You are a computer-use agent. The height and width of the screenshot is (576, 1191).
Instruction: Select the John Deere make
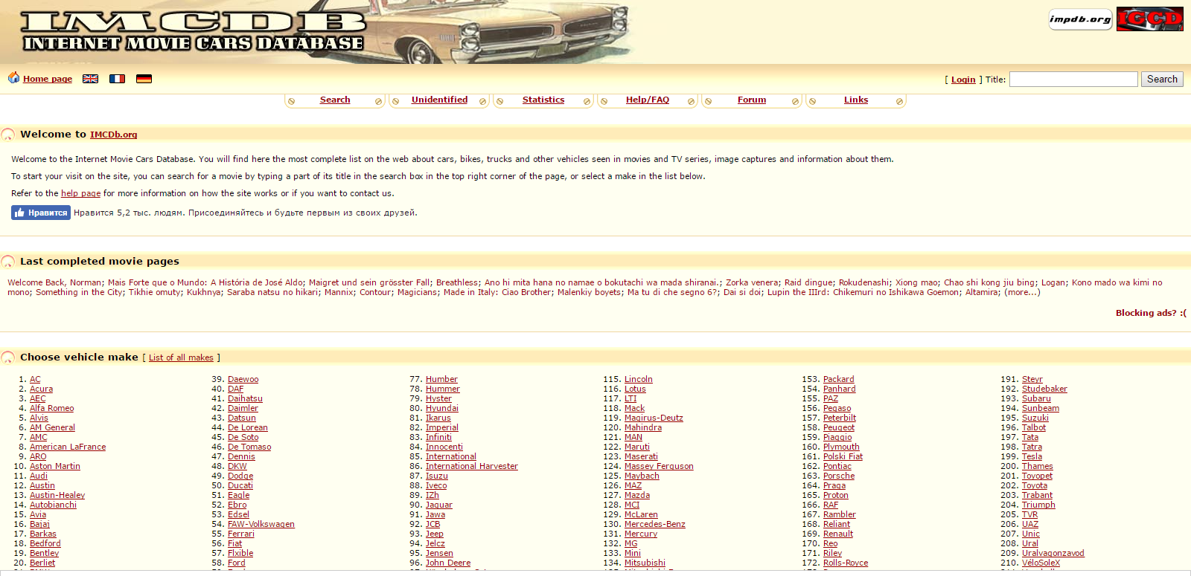point(448,563)
